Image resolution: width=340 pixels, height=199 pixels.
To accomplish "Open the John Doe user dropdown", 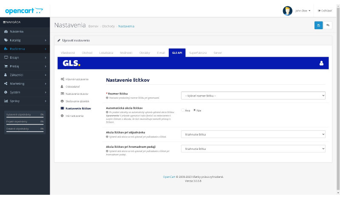I will tap(303, 11).
